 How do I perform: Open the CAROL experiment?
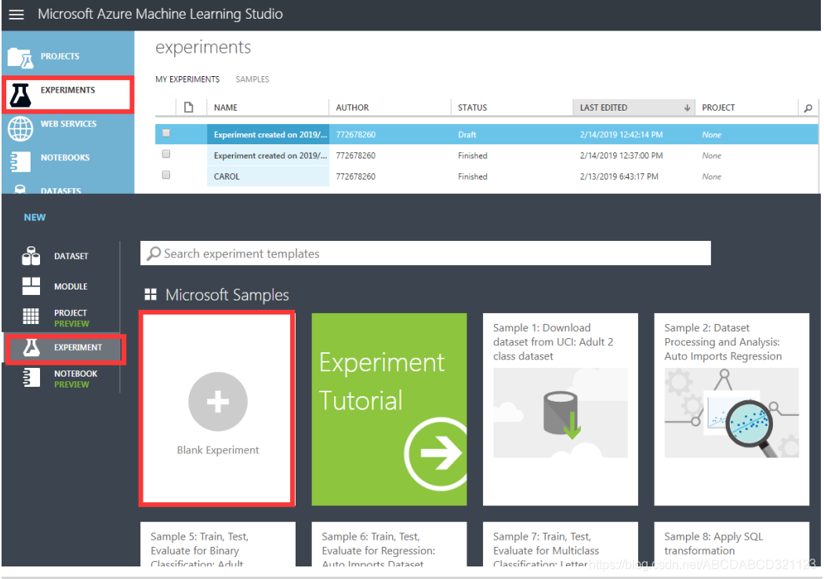pos(227,177)
